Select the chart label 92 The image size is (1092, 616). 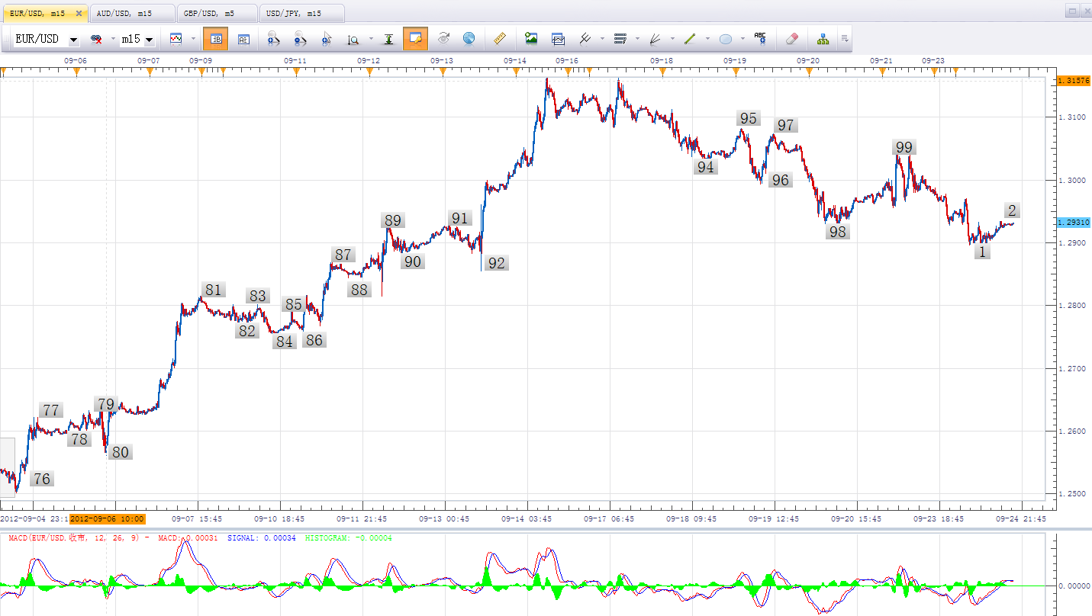497,263
